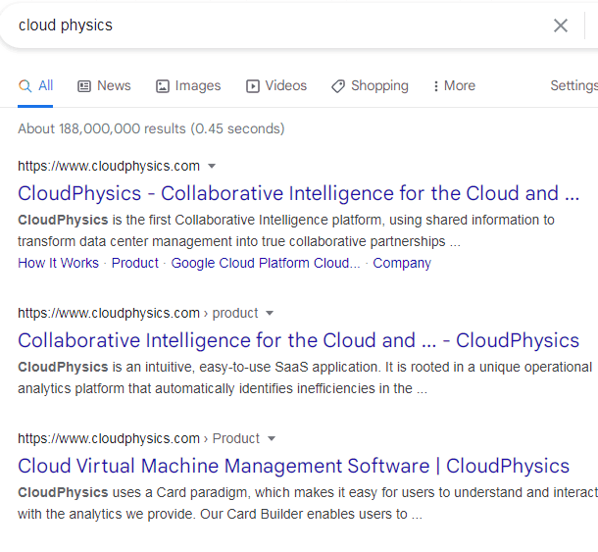598x552 pixels.
Task: Open 'CloudPhysics - Collaborative Intelligence for the Cloud' result
Action: tap(299, 193)
